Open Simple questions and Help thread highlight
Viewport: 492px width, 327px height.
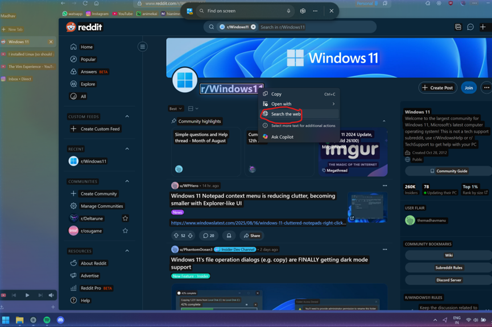pyautogui.click(x=206, y=152)
